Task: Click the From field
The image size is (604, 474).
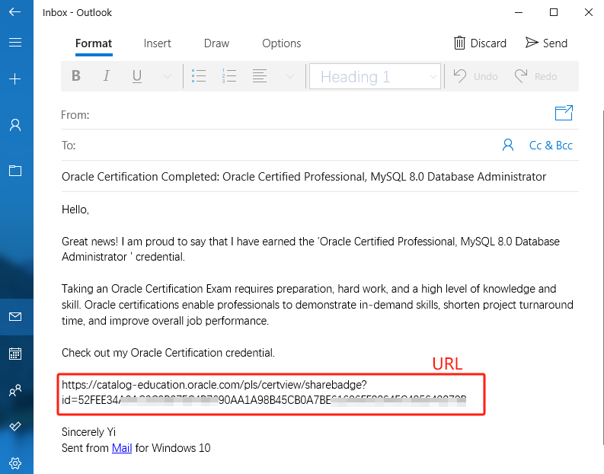Action: coord(306,115)
